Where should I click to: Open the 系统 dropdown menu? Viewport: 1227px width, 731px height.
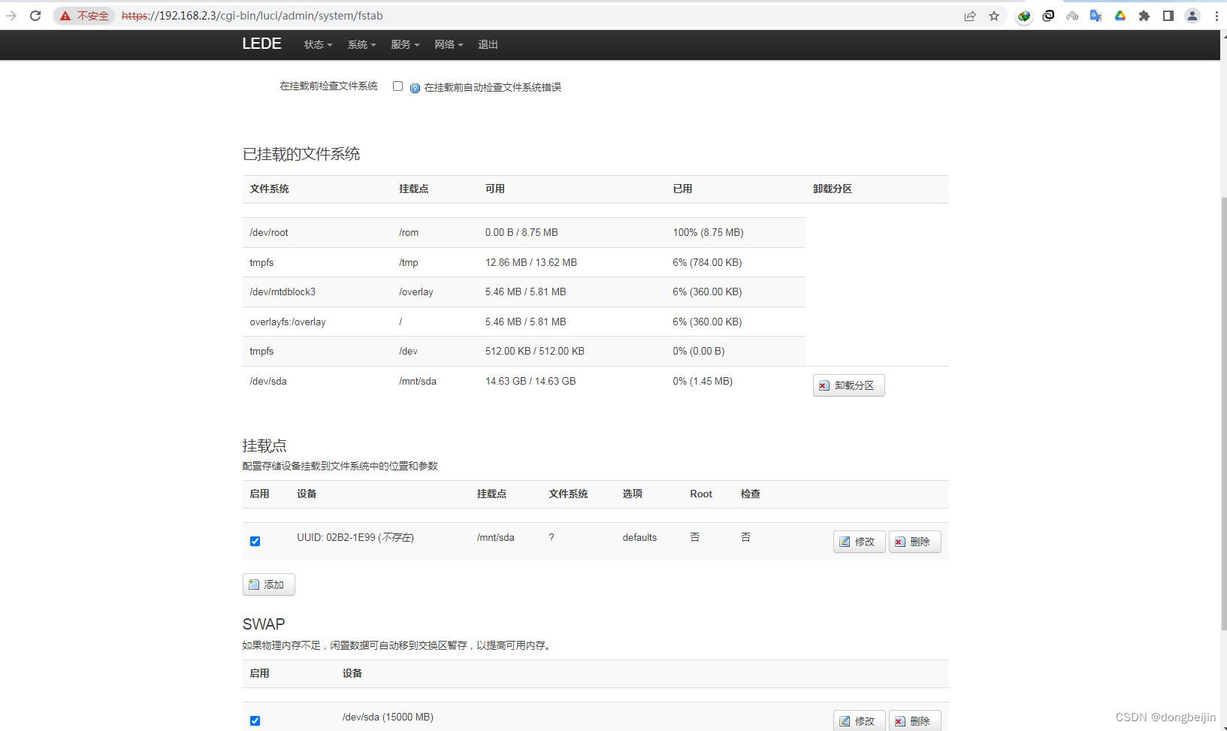pyautogui.click(x=361, y=44)
